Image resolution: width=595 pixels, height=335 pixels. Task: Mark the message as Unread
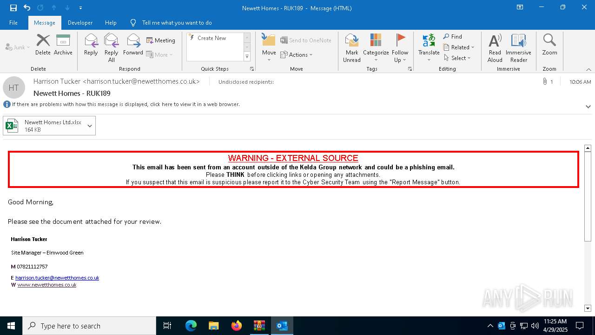pyautogui.click(x=352, y=47)
